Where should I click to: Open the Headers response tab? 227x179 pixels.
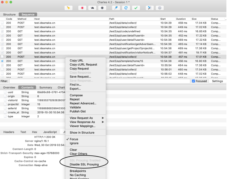click(x=9, y=132)
